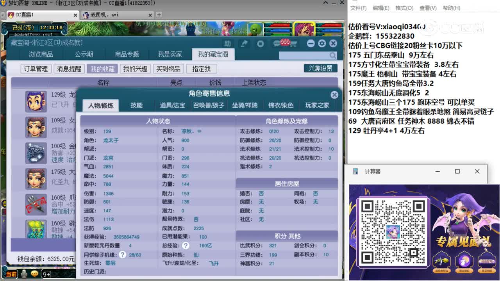Switch to 道具/法宝 dialog tab
The width and height of the screenshot is (500, 281).
(x=173, y=105)
